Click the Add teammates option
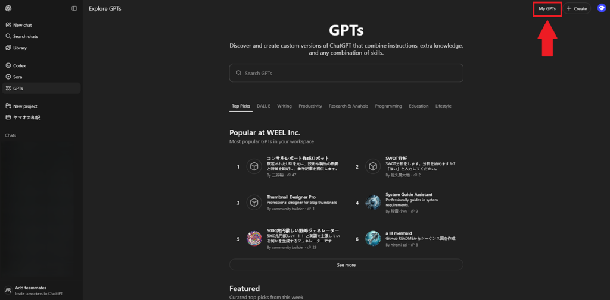610x300 pixels. pyautogui.click(x=41, y=290)
